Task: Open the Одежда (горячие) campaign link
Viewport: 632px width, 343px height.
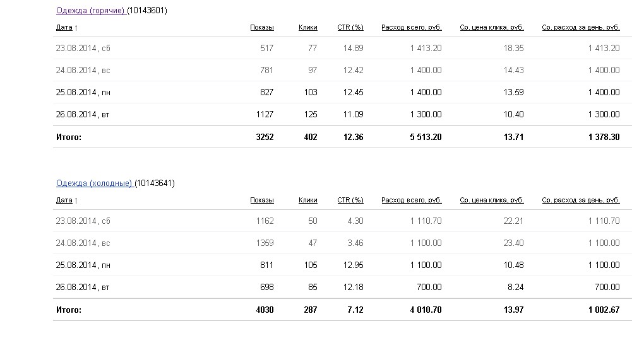Action: pos(90,11)
